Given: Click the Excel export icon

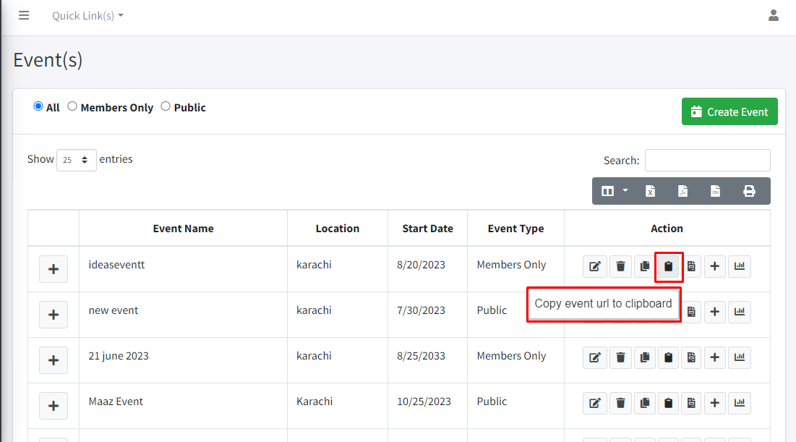Looking at the screenshot, I should pyautogui.click(x=650, y=191).
